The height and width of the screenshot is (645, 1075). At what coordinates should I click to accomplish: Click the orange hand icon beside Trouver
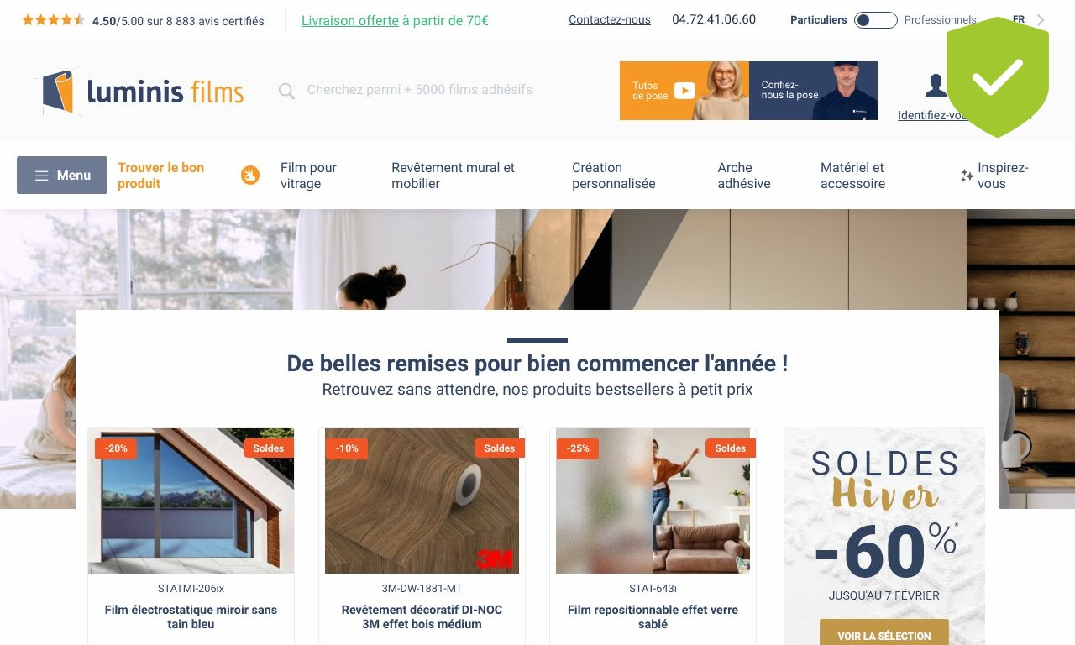250,175
